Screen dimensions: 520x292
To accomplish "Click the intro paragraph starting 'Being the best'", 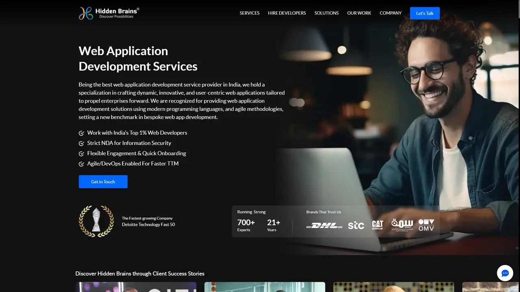I will click(182, 101).
